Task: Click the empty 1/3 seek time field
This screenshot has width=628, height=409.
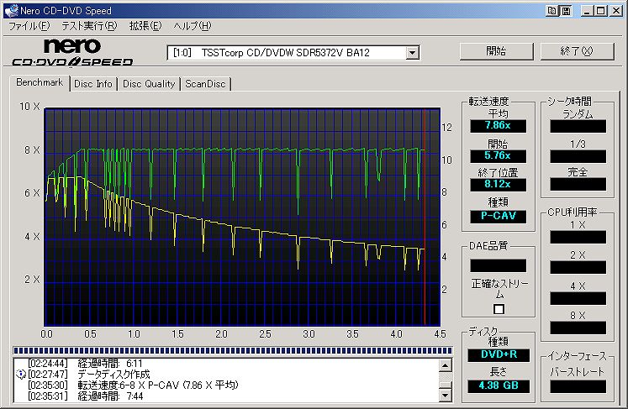Action: (x=578, y=156)
